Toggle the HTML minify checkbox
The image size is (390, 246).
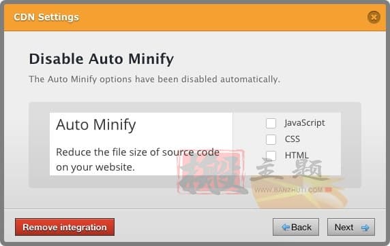(x=271, y=156)
